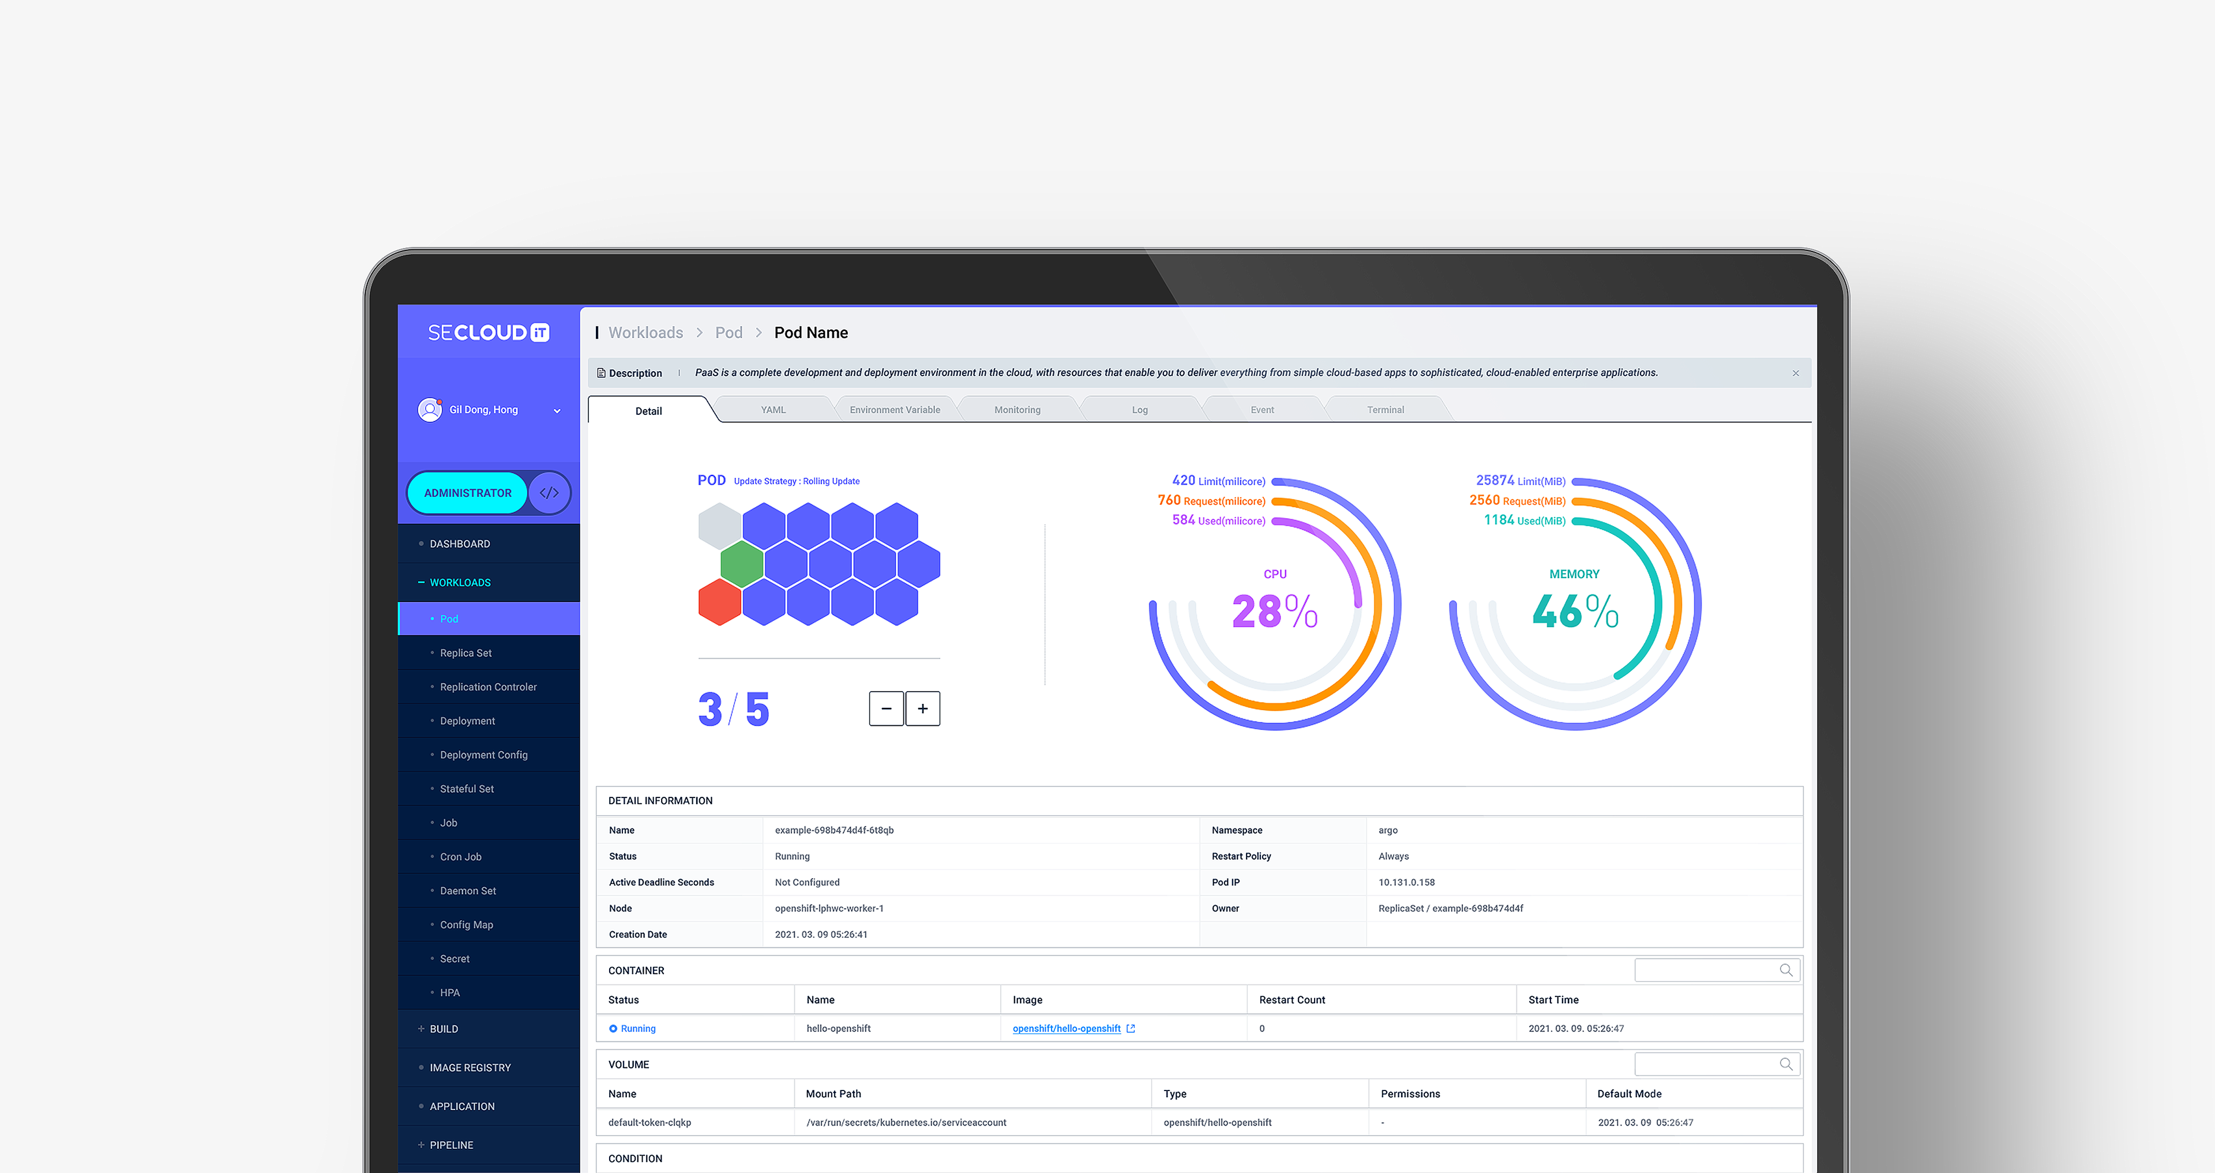The image size is (2215, 1173).
Task: Click Start Time column header
Action: pyautogui.click(x=1553, y=1000)
